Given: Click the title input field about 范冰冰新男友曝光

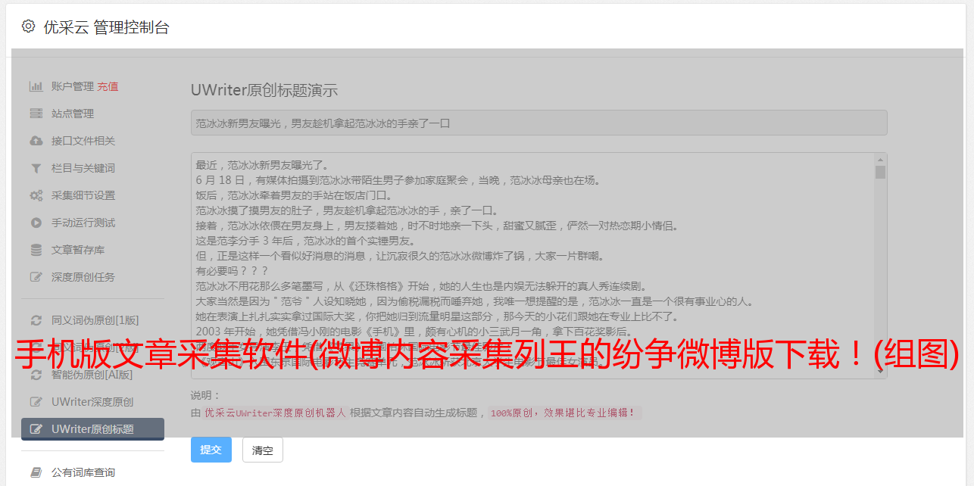Looking at the screenshot, I should tap(539, 123).
